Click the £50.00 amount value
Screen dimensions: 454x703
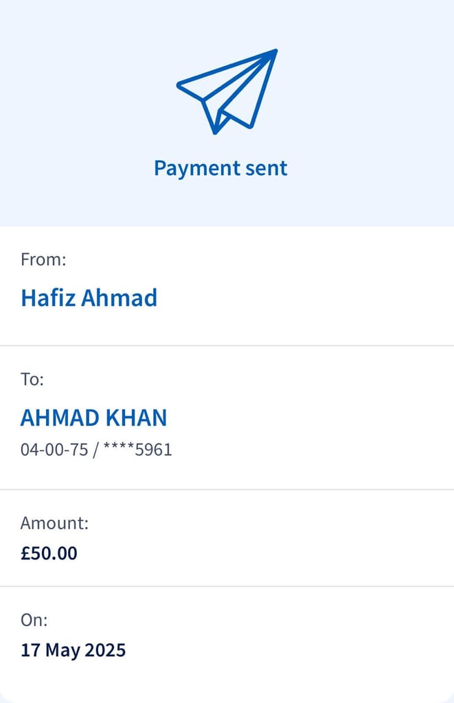tap(49, 553)
